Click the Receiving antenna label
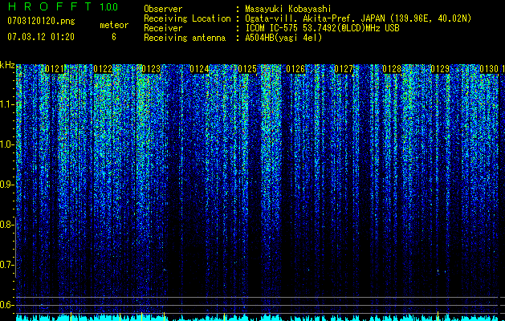 185,38
